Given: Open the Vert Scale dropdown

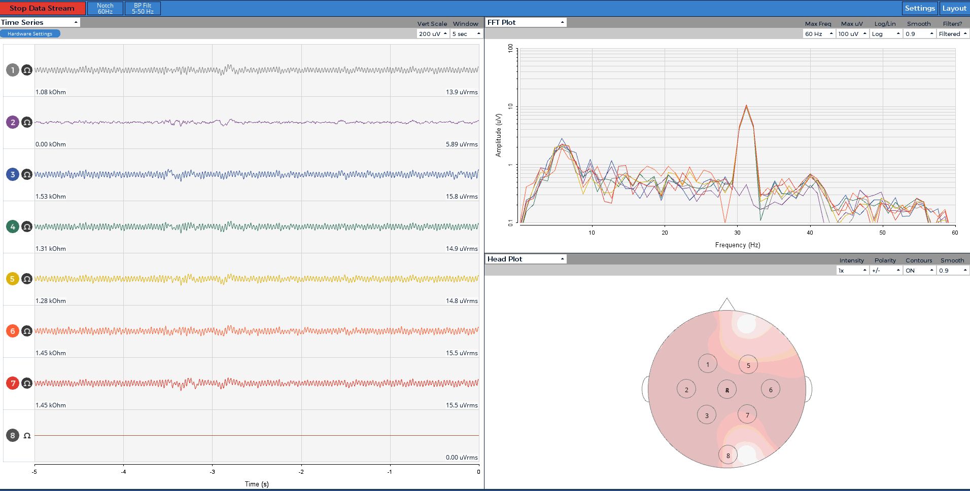Looking at the screenshot, I should [x=432, y=33].
